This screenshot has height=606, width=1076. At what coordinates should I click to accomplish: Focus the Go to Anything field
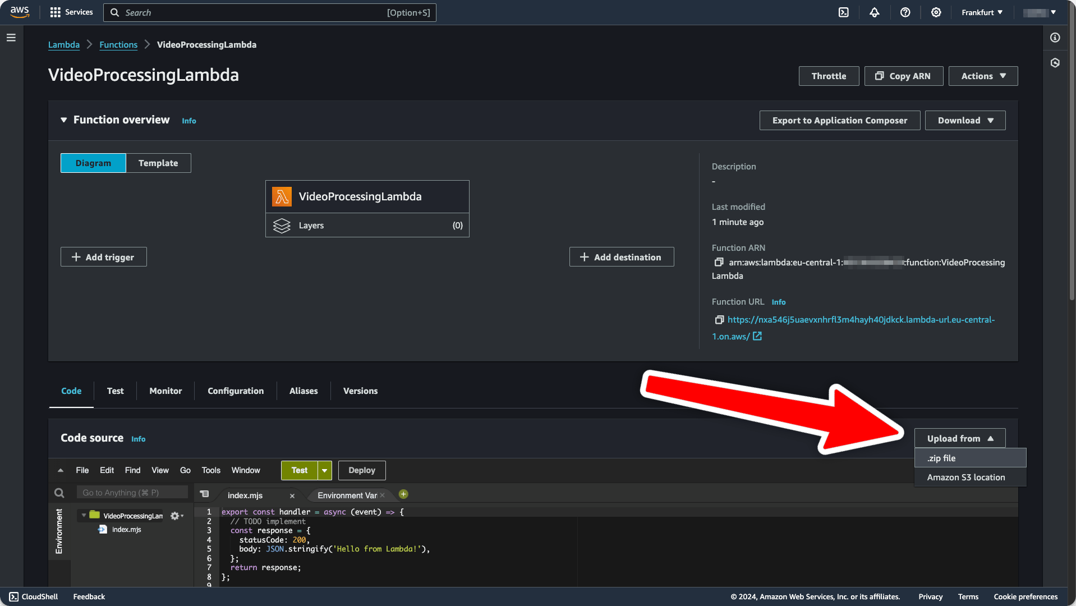point(132,493)
